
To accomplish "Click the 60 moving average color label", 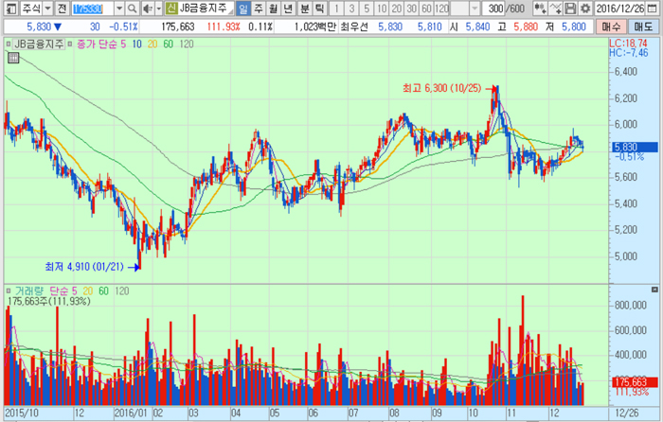I will (x=168, y=44).
